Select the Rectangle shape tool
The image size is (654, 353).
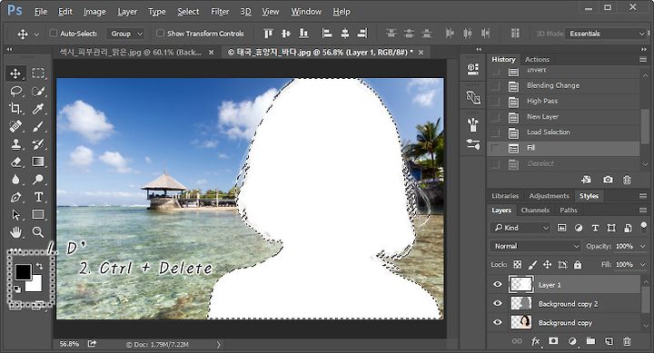(x=38, y=215)
